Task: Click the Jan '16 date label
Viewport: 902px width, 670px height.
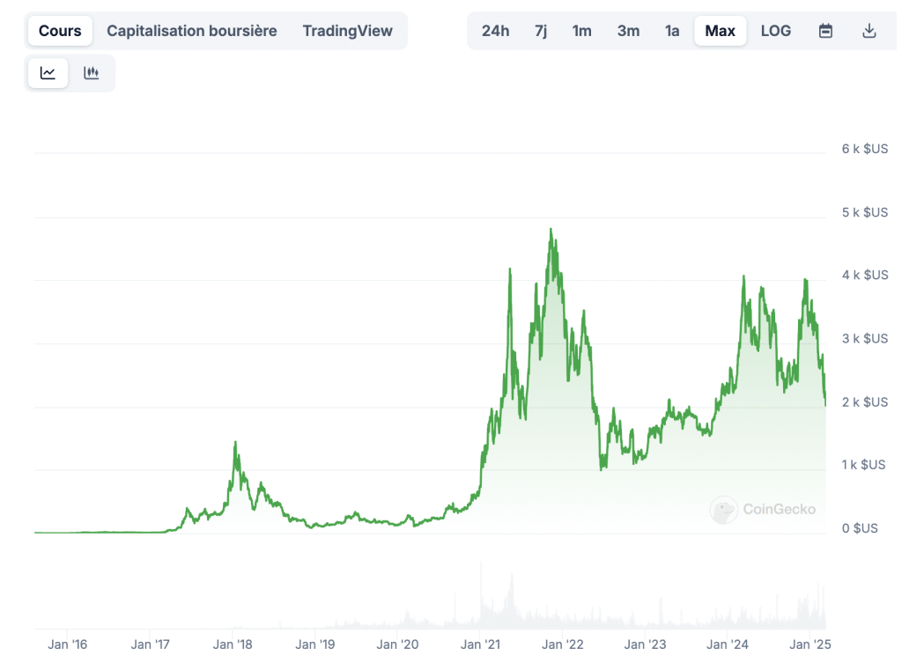Action: (x=67, y=644)
